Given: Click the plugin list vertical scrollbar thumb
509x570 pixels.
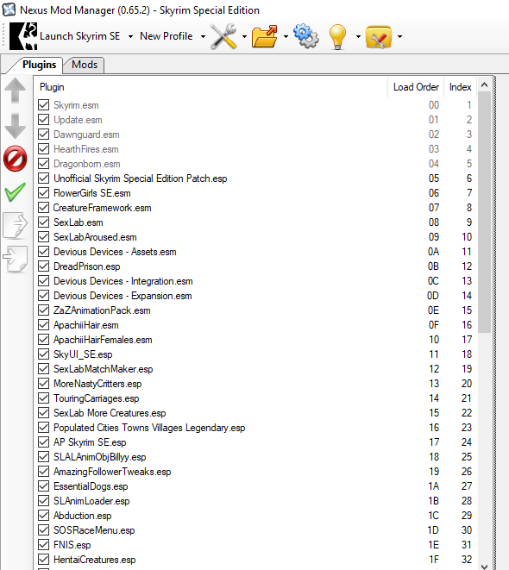Looking at the screenshot, I should click(x=484, y=212).
